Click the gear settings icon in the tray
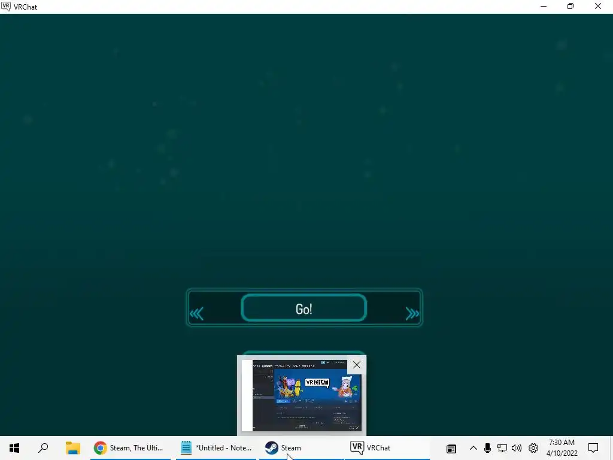 tap(533, 448)
